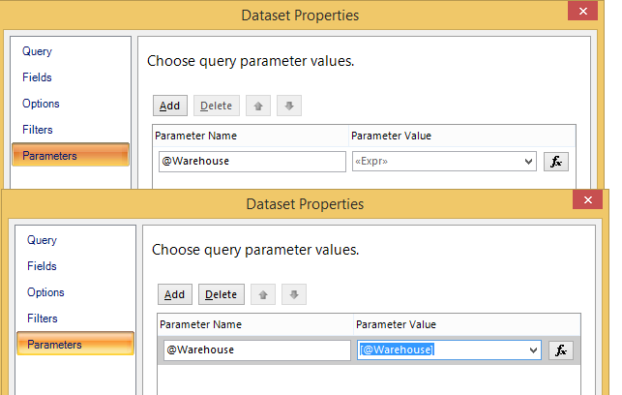
Task: Click Add button in front dialog
Action: [x=174, y=294]
